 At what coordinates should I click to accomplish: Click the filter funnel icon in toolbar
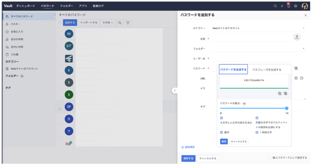click(128, 22)
